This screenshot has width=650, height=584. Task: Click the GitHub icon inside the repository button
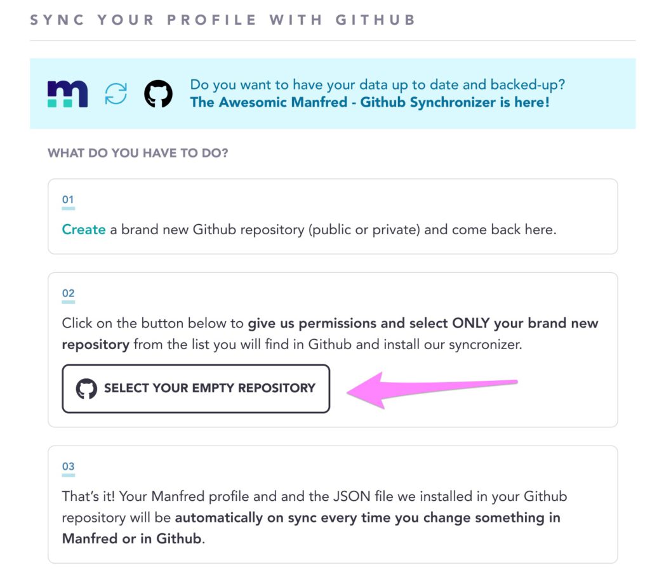[86, 388]
